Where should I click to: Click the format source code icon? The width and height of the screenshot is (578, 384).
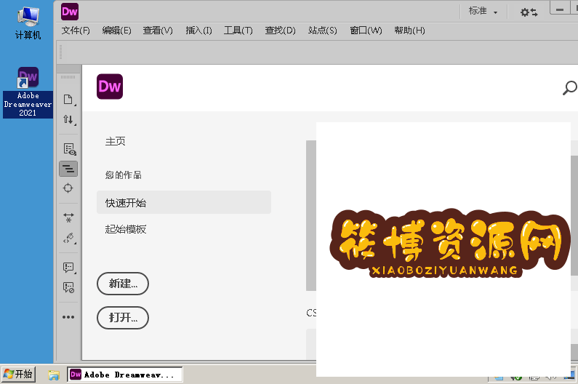click(x=68, y=238)
